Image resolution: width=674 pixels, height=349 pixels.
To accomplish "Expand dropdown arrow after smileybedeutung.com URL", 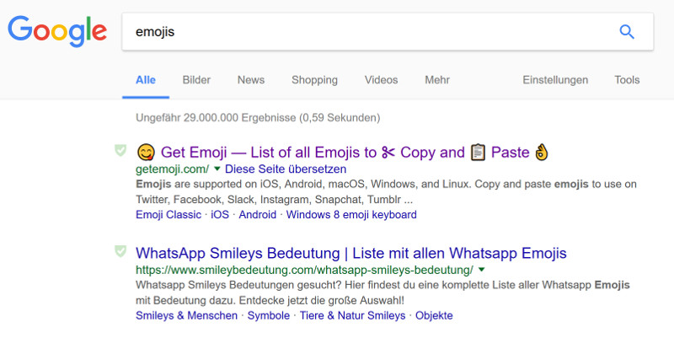I will (481, 270).
